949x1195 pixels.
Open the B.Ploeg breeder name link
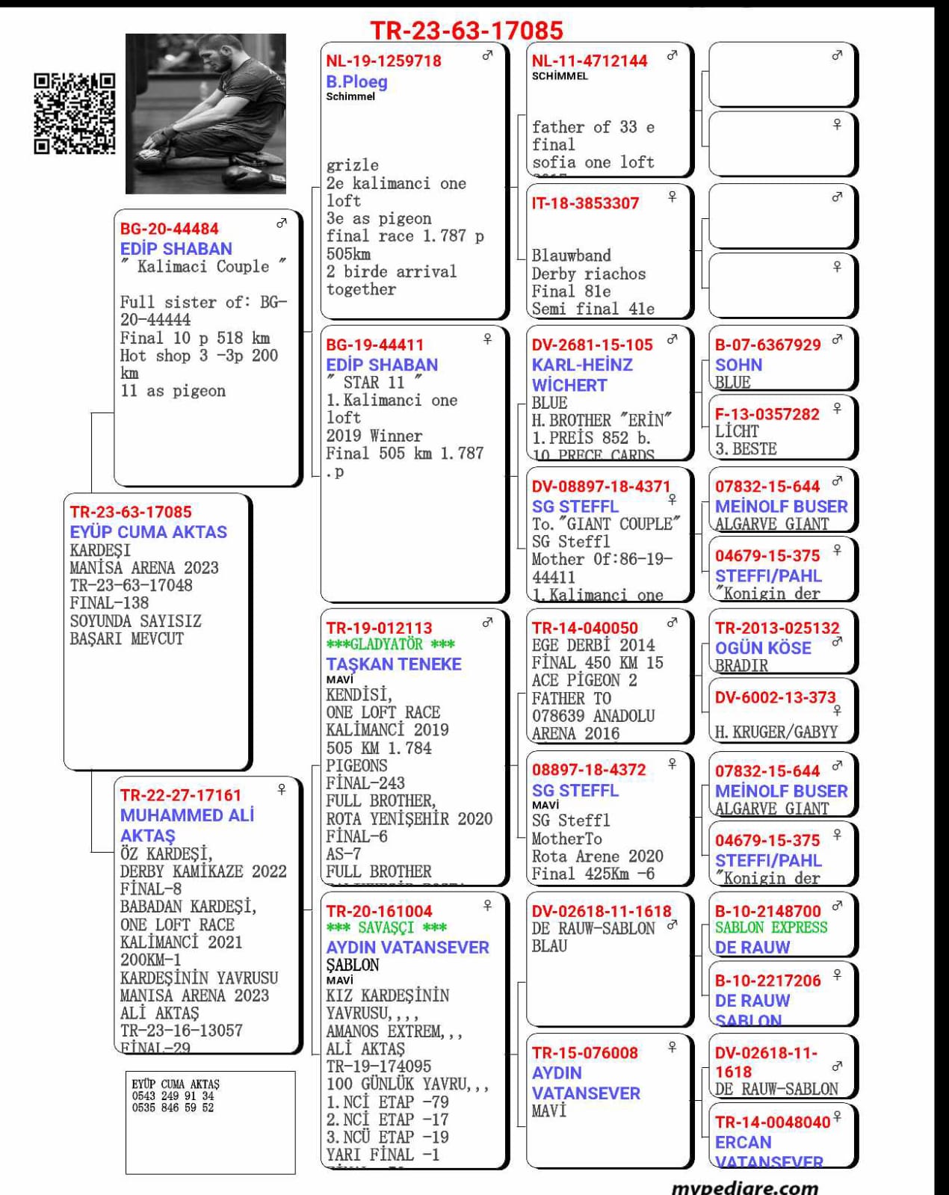(356, 81)
